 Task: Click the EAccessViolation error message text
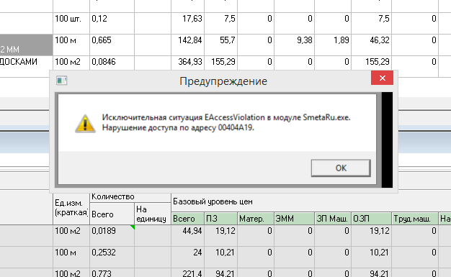[226, 122]
